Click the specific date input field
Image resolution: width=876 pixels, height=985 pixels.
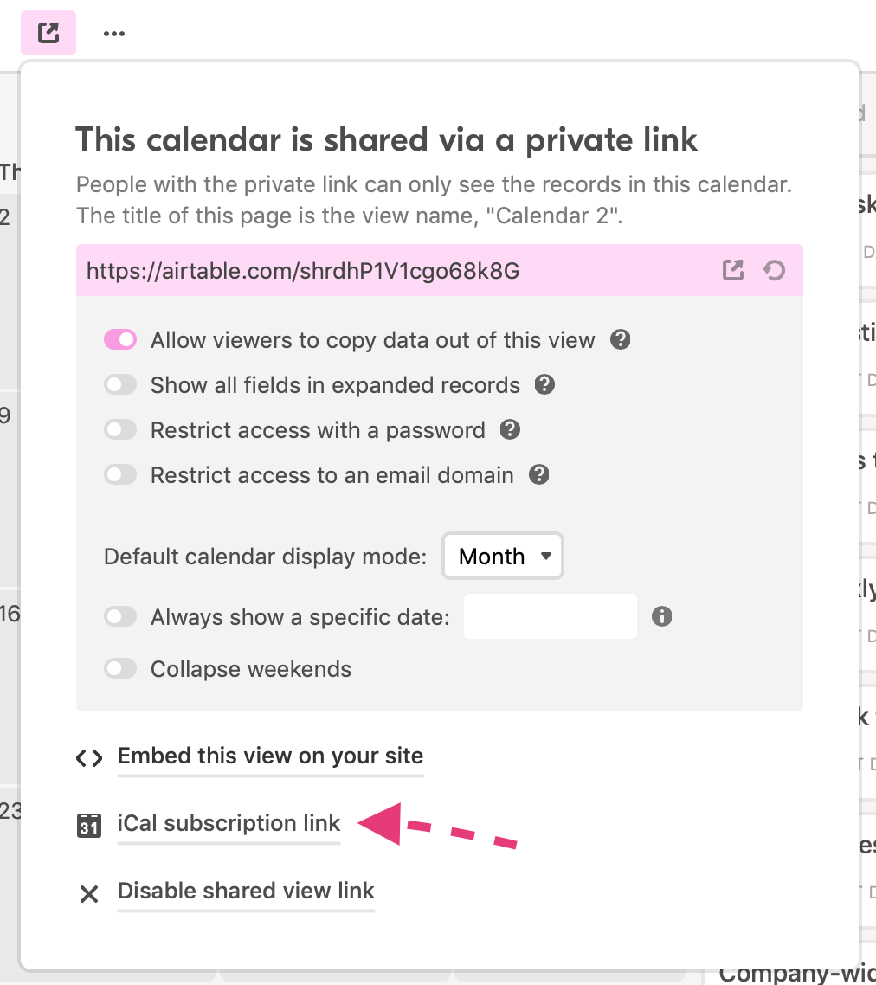point(551,616)
